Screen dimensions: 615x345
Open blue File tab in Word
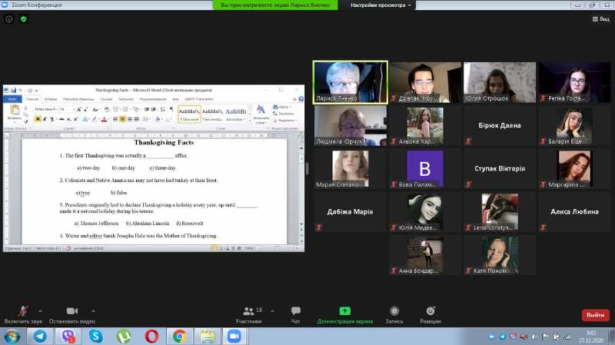tap(12, 99)
